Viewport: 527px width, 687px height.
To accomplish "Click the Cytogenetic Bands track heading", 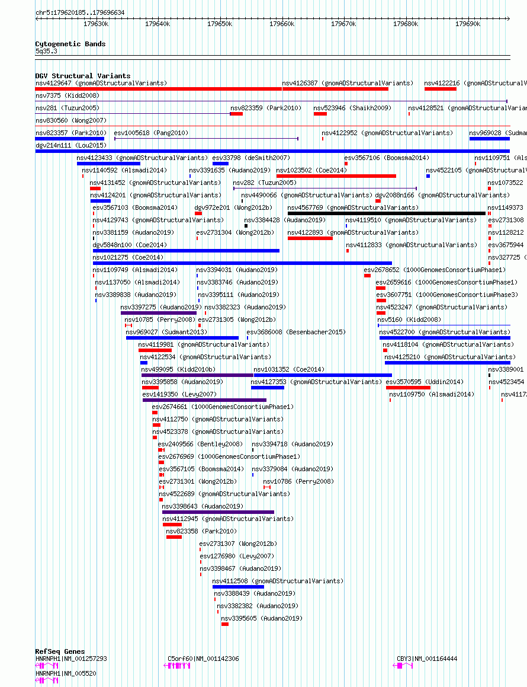I will tap(70, 44).
